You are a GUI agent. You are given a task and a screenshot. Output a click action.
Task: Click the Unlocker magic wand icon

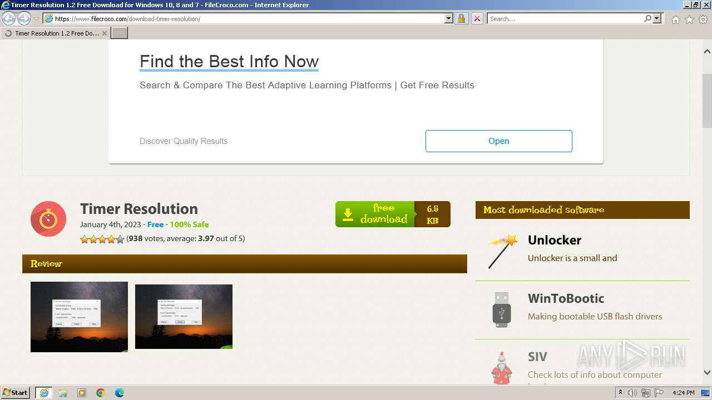[502, 251]
